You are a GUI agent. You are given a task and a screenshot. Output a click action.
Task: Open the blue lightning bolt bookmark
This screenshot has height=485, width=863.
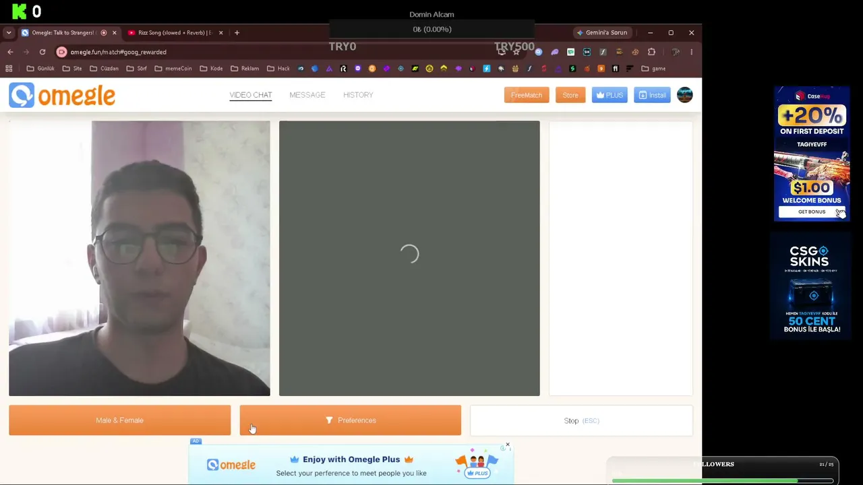tap(486, 68)
